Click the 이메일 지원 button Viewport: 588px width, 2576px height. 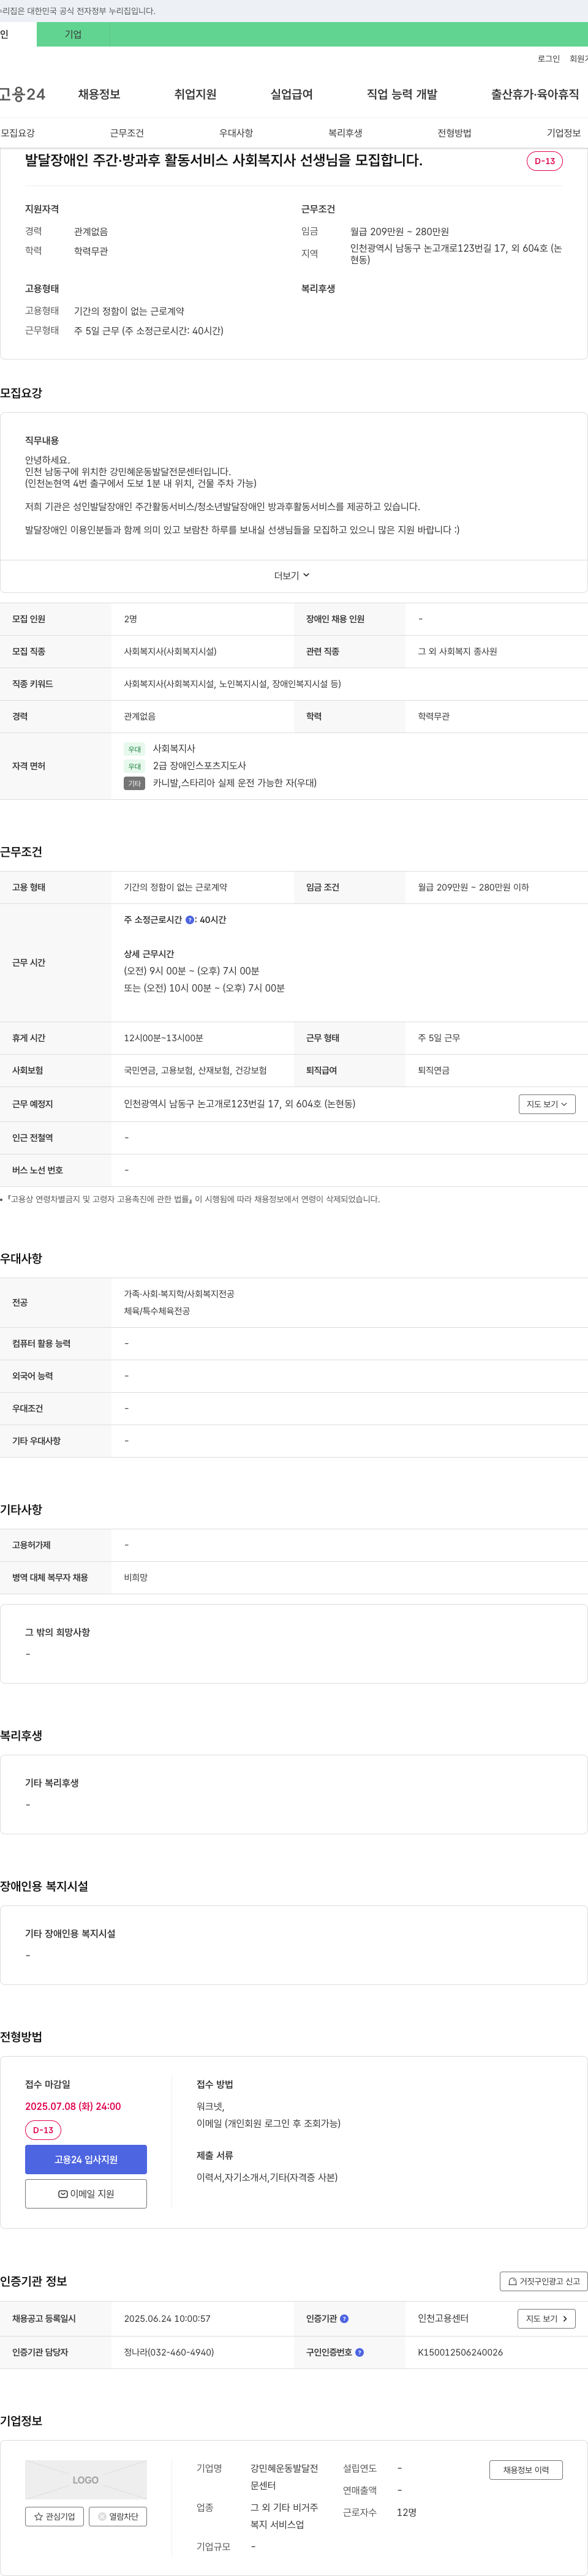point(86,2193)
